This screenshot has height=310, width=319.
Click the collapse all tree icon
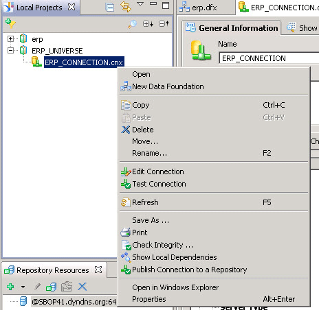point(164,23)
